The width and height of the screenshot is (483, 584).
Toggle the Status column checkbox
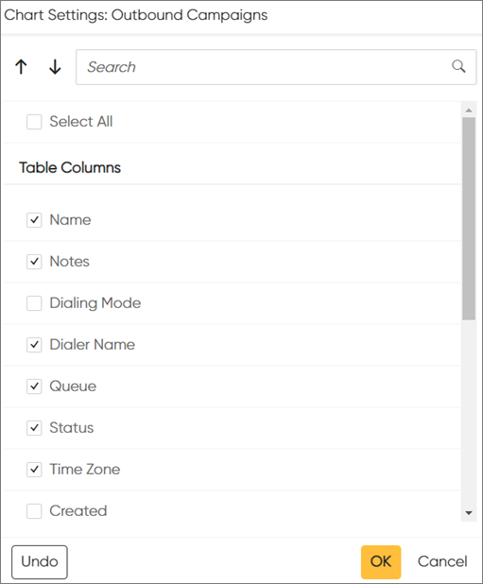(34, 428)
